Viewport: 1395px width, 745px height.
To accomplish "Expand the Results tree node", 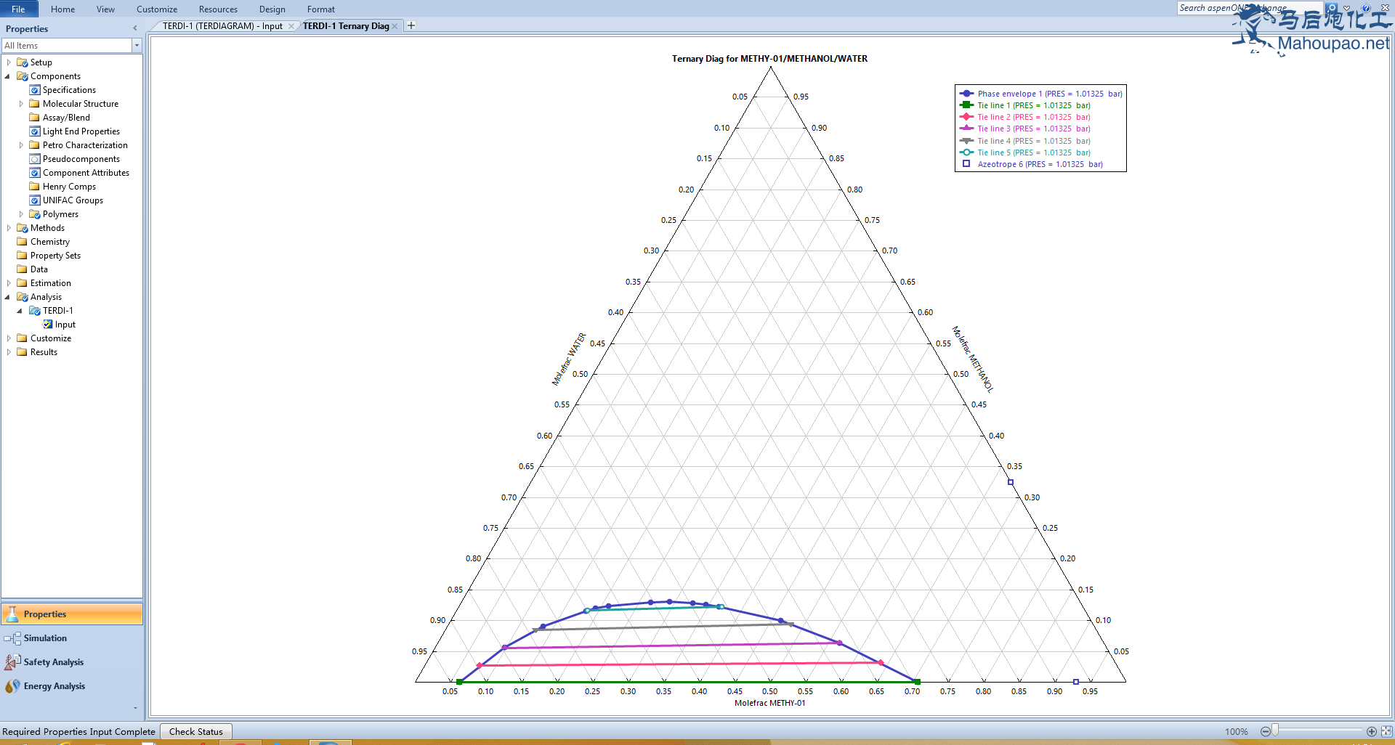I will pyautogui.click(x=9, y=352).
